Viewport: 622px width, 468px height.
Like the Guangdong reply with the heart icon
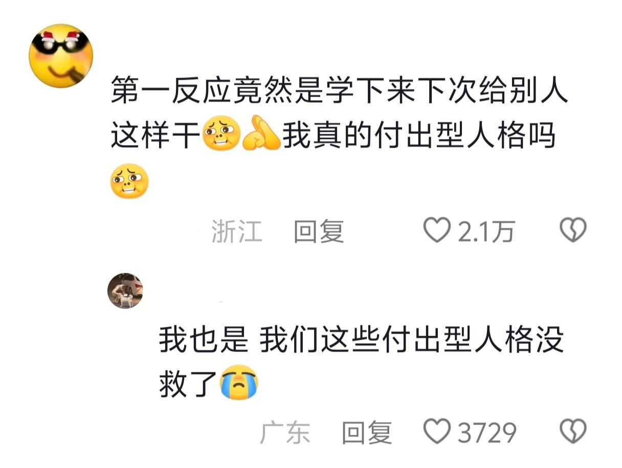[437, 432]
